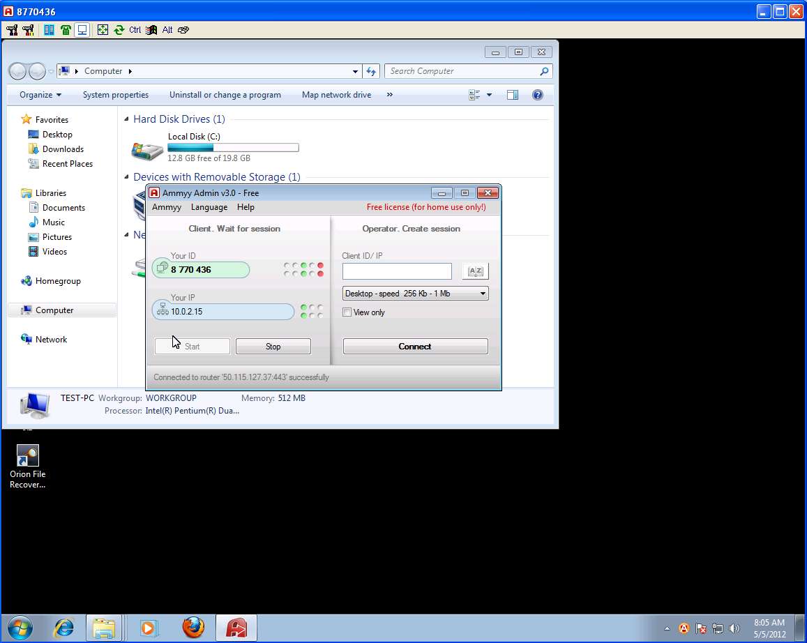Click the Connect button
Screen dimensions: 807x643
pos(415,346)
